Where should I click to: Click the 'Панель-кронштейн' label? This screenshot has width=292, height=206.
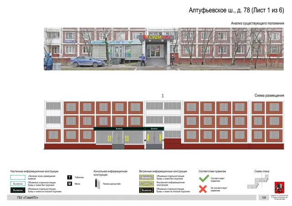[111, 184]
